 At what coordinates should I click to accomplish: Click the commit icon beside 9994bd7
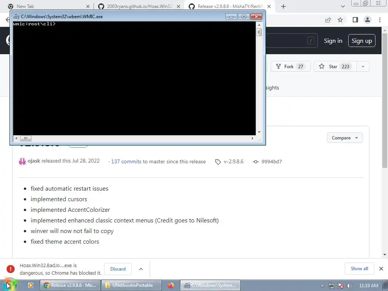(256, 161)
